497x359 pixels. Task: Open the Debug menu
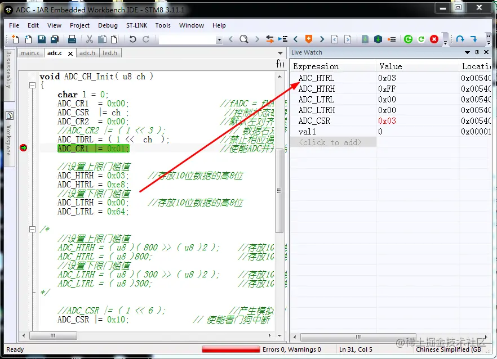click(108, 25)
